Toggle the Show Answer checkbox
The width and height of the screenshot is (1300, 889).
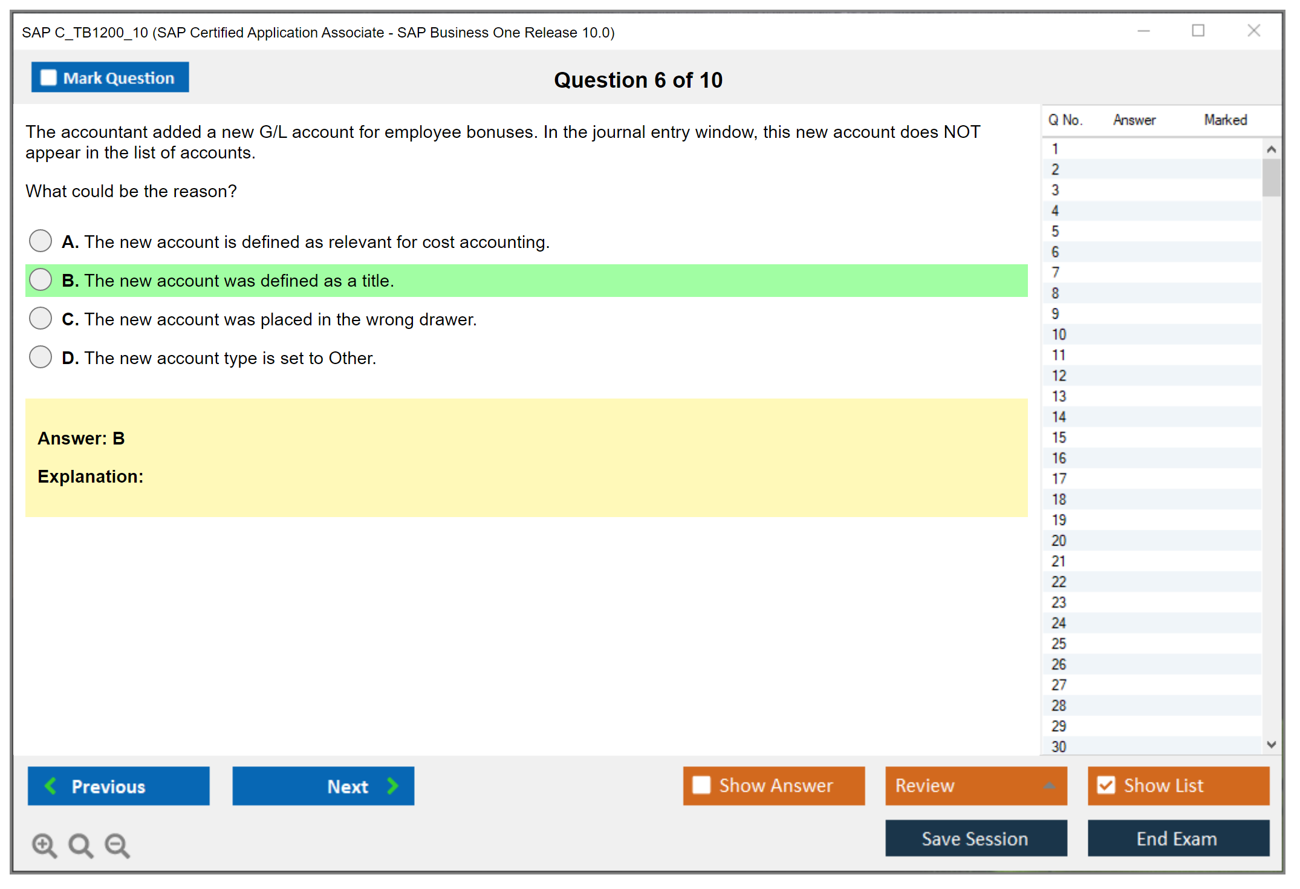tap(701, 785)
